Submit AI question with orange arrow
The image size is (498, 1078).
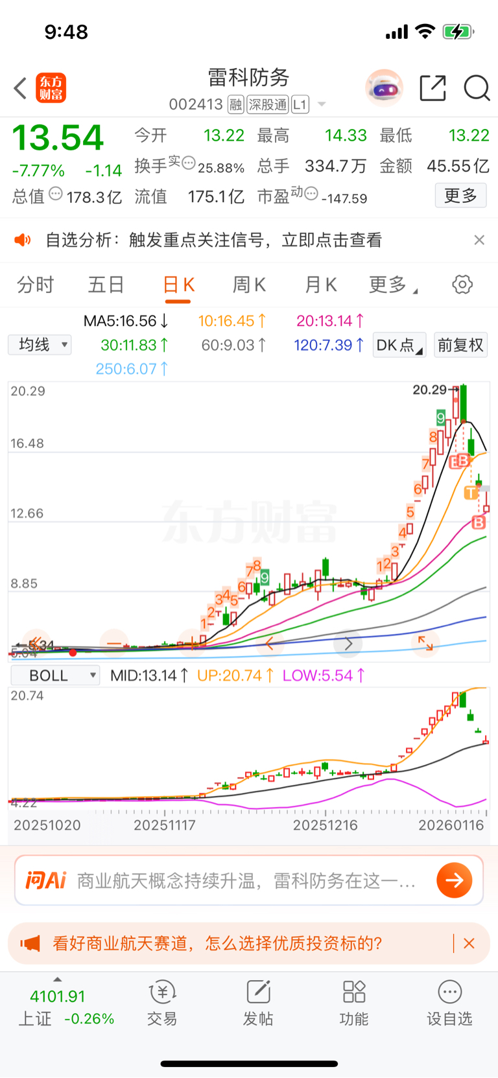(x=454, y=880)
